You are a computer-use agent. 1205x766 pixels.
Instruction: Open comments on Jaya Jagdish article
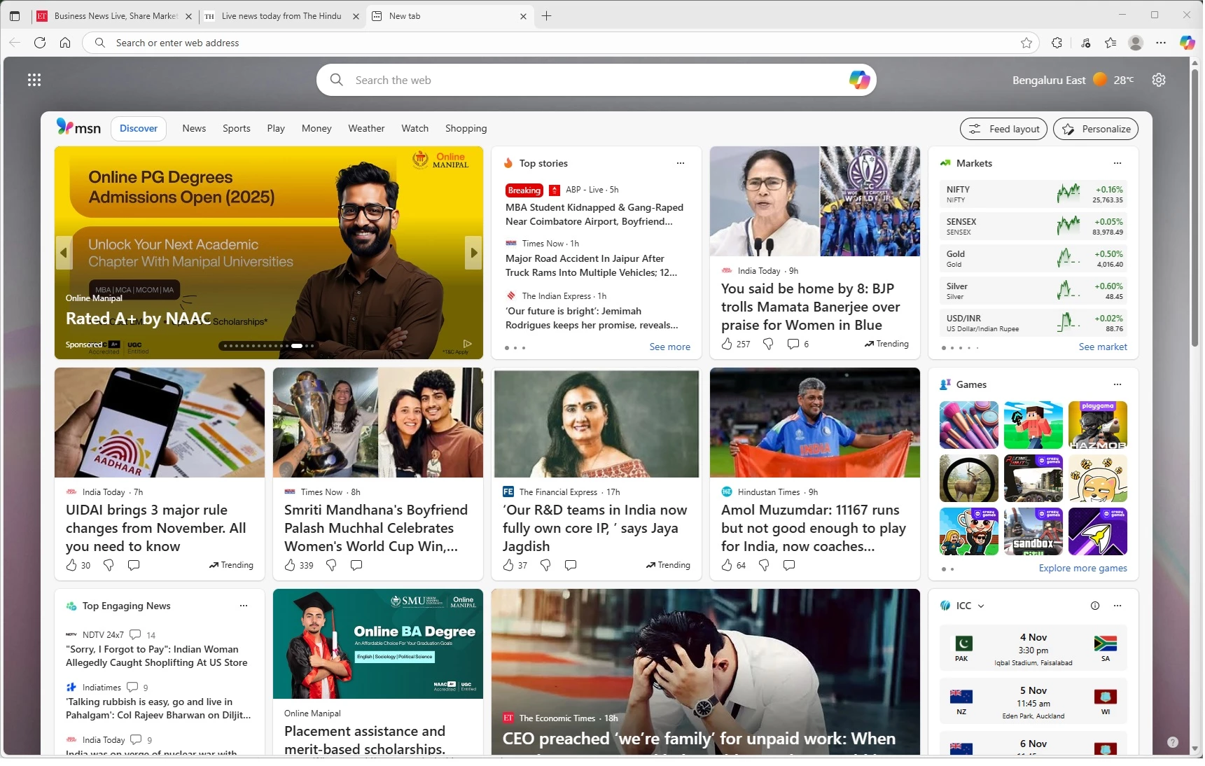pos(571,565)
